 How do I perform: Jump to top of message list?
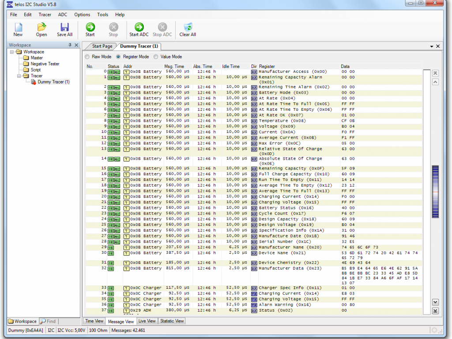435,73
